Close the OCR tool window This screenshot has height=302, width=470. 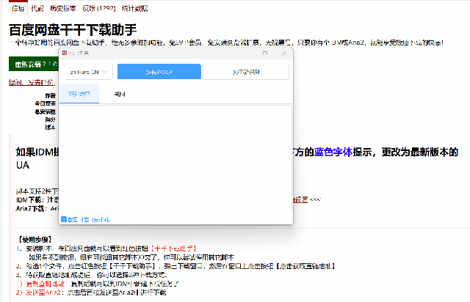283,54
